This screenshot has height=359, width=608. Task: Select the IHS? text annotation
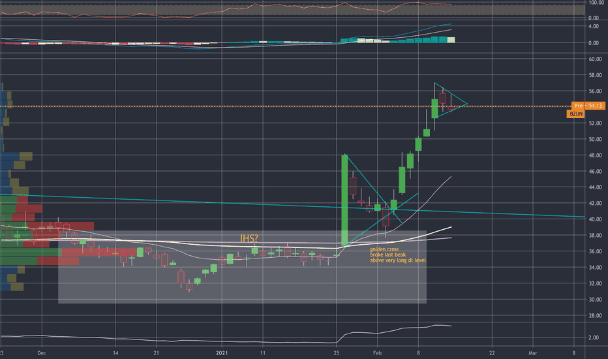click(249, 238)
